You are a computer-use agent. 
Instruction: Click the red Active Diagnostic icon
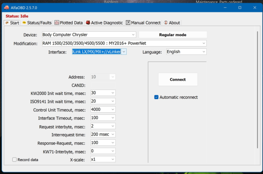[88, 23]
